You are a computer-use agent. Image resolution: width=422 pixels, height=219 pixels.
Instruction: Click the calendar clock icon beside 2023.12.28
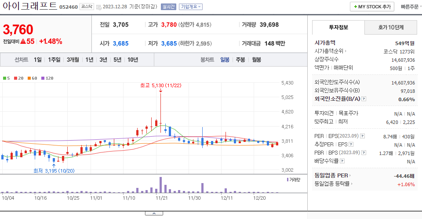99,7
